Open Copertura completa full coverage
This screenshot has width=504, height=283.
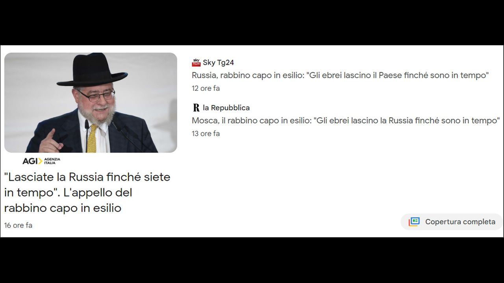pos(452,222)
